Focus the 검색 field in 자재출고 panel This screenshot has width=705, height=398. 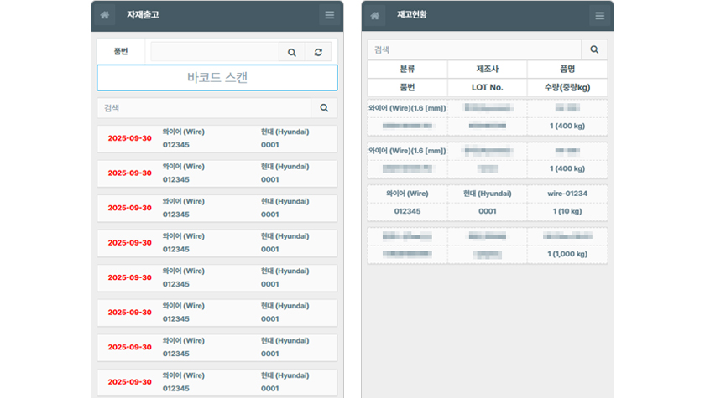[204, 108]
